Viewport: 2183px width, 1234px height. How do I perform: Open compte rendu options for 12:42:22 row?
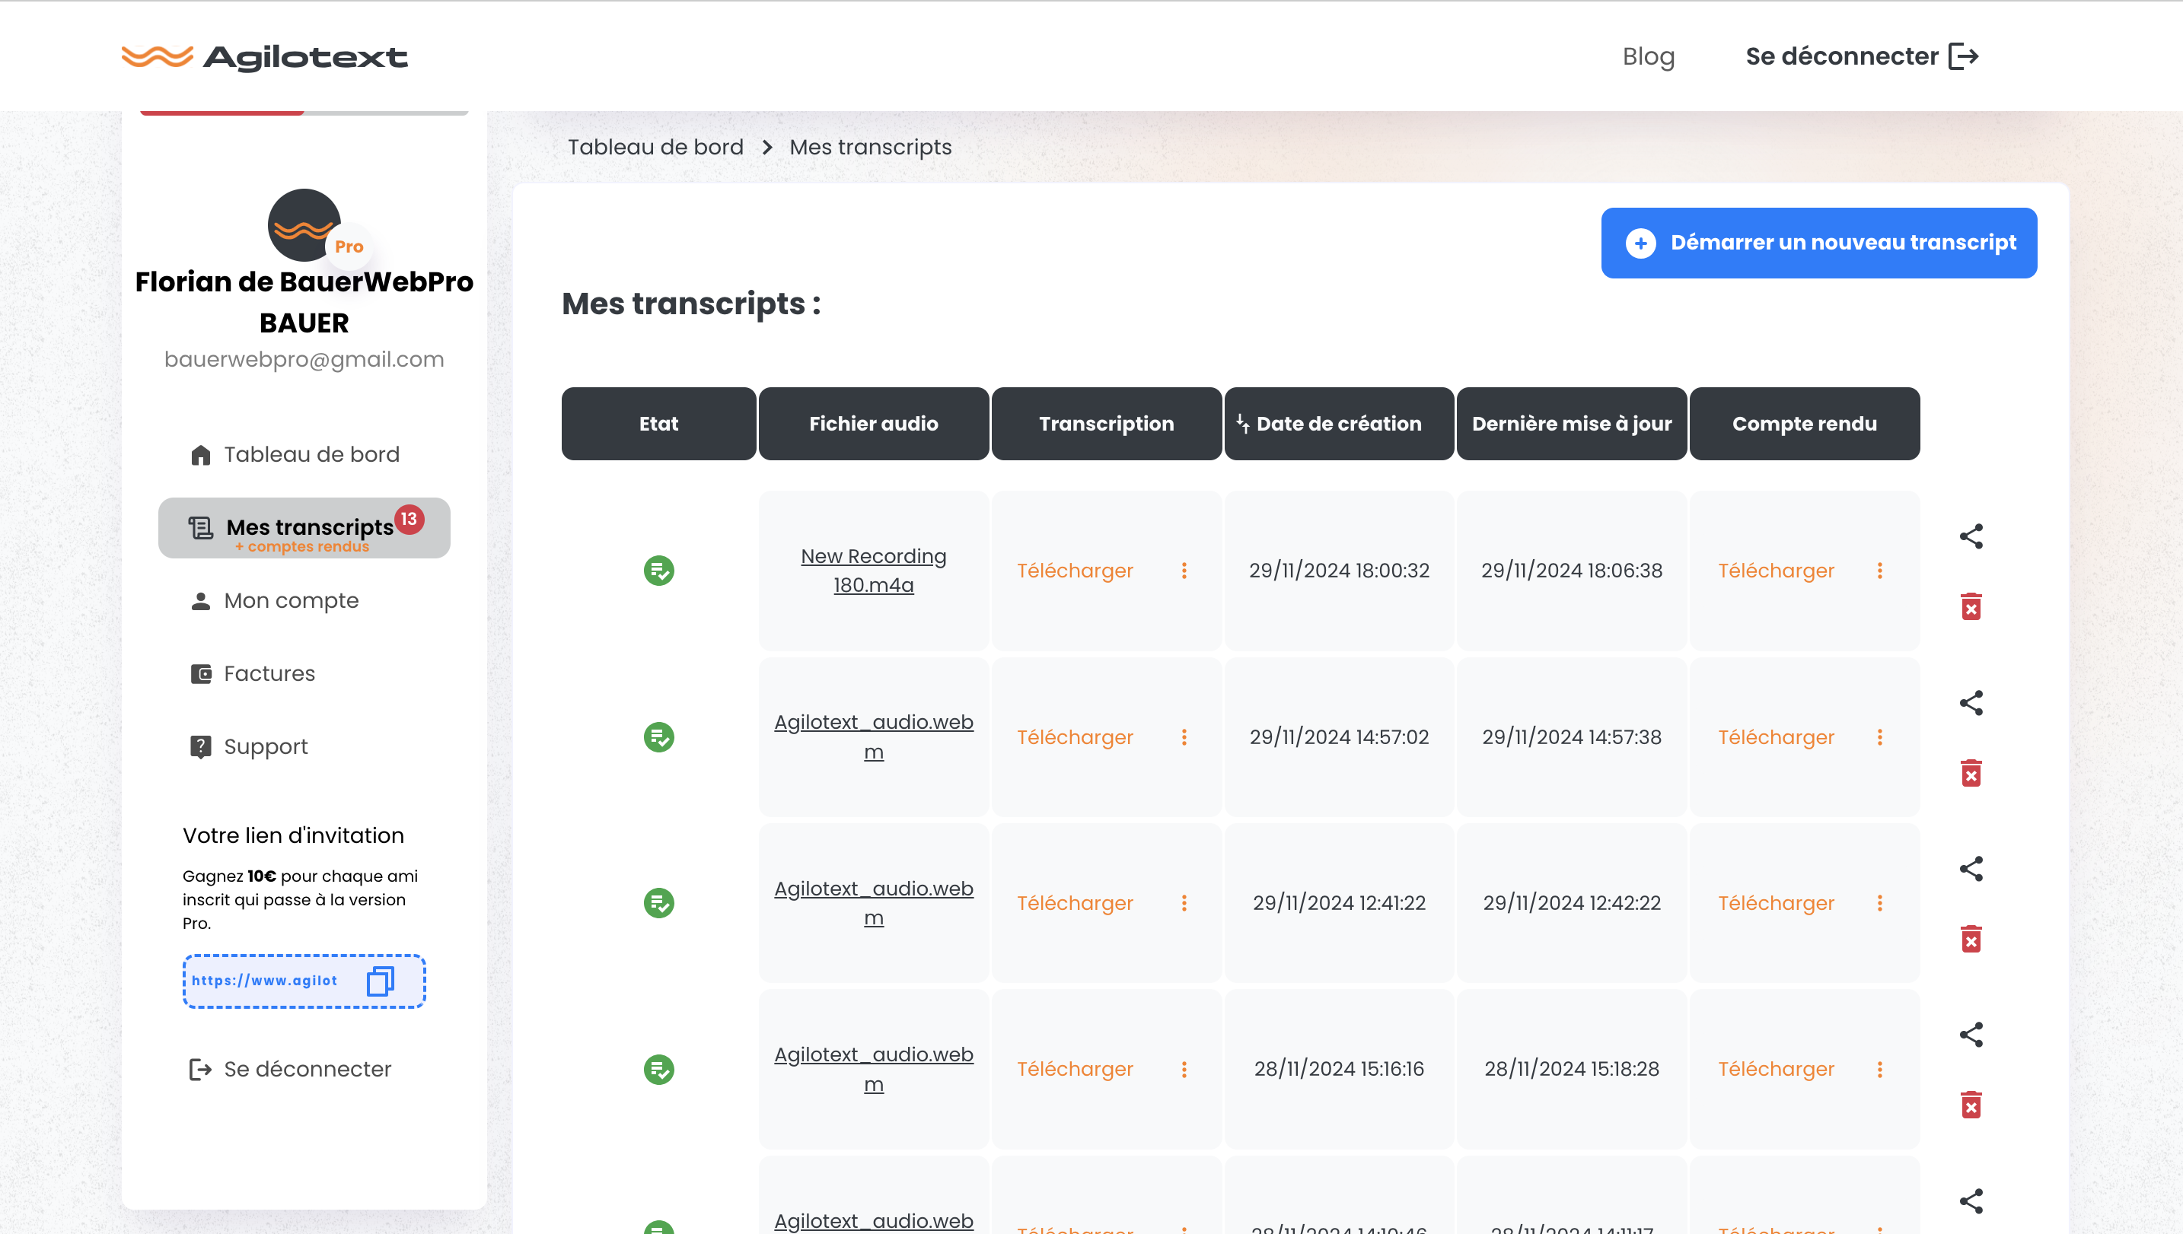click(1879, 904)
